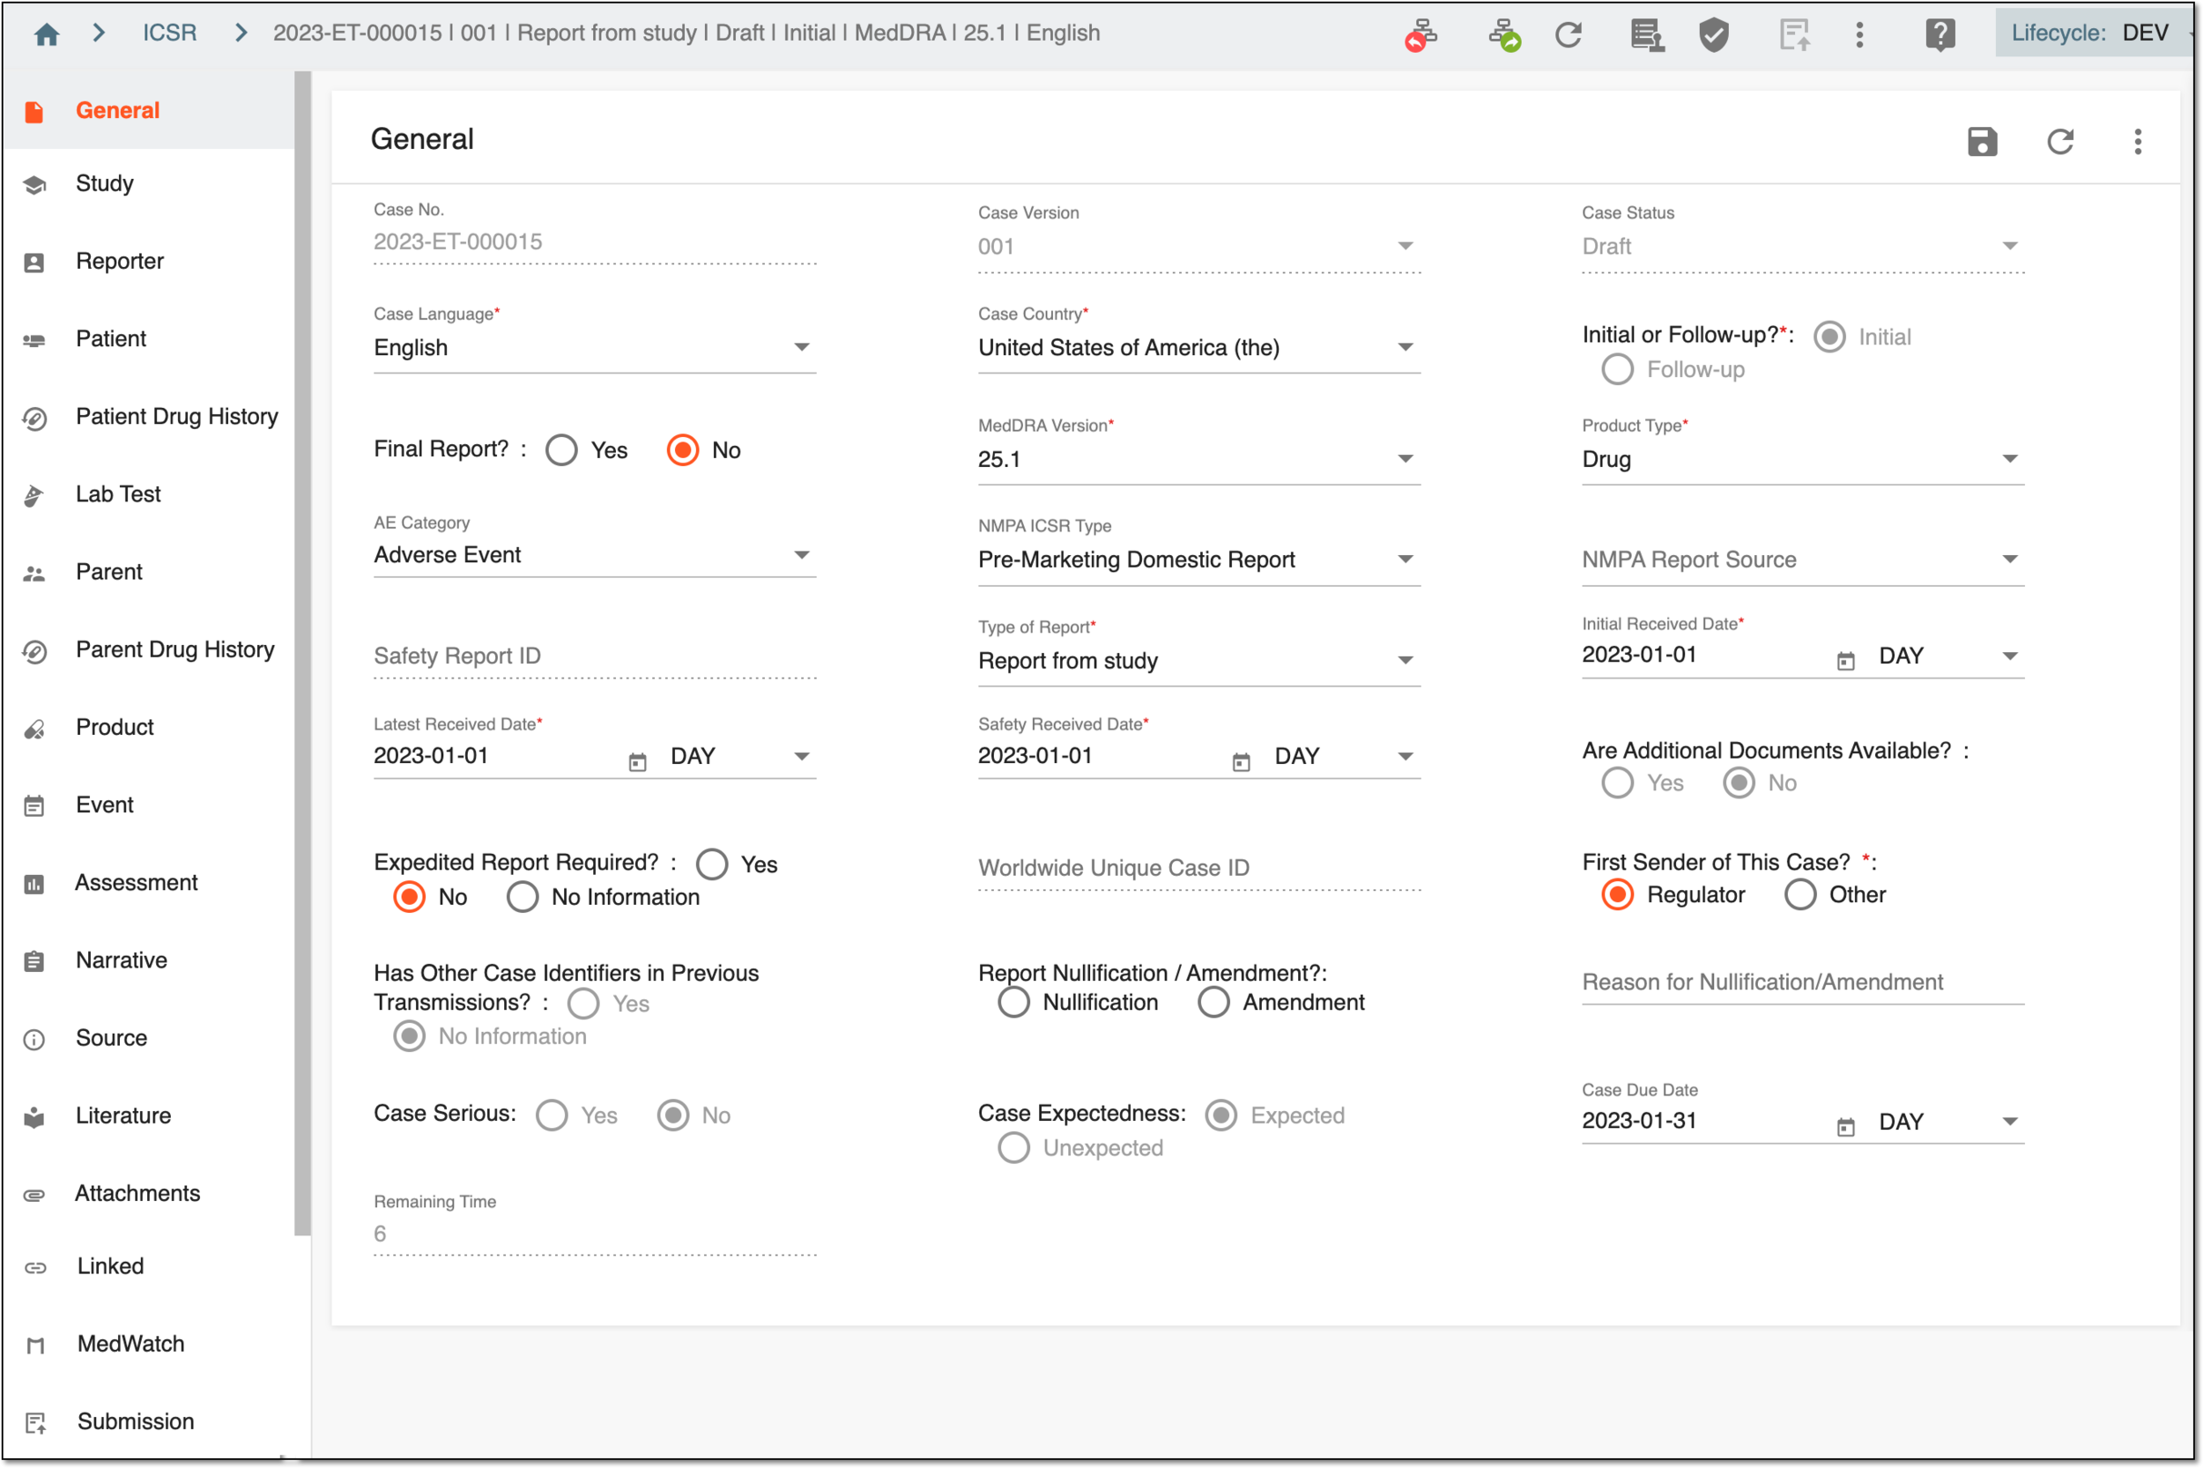The height and width of the screenshot is (1468, 2203).
Task: Select Other as First Sender
Action: click(x=1799, y=894)
